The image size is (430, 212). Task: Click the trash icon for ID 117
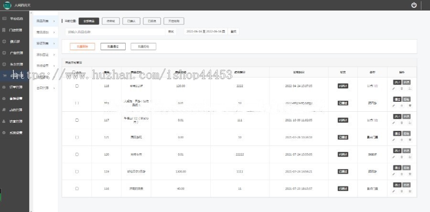point(402,123)
